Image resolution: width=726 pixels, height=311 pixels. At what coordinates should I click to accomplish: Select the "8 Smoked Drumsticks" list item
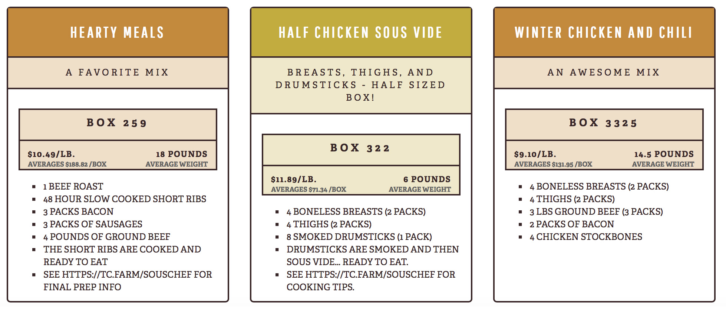point(359,237)
